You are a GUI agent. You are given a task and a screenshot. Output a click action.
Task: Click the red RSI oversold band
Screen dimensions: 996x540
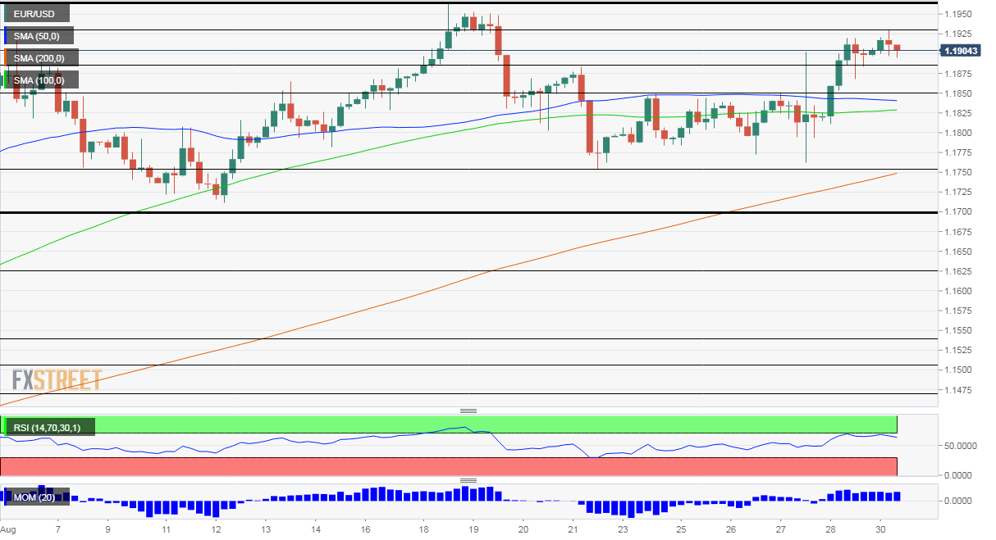pyautogui.click(x=449, y=466)
